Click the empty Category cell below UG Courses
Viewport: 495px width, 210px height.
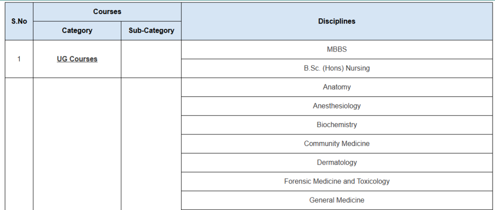[x=77, y=144]
